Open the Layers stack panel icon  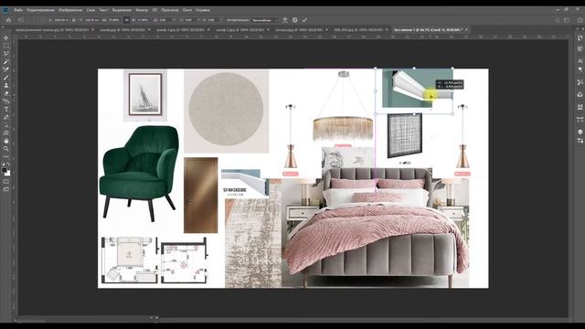pyautogui.click(x=580, y=132)
